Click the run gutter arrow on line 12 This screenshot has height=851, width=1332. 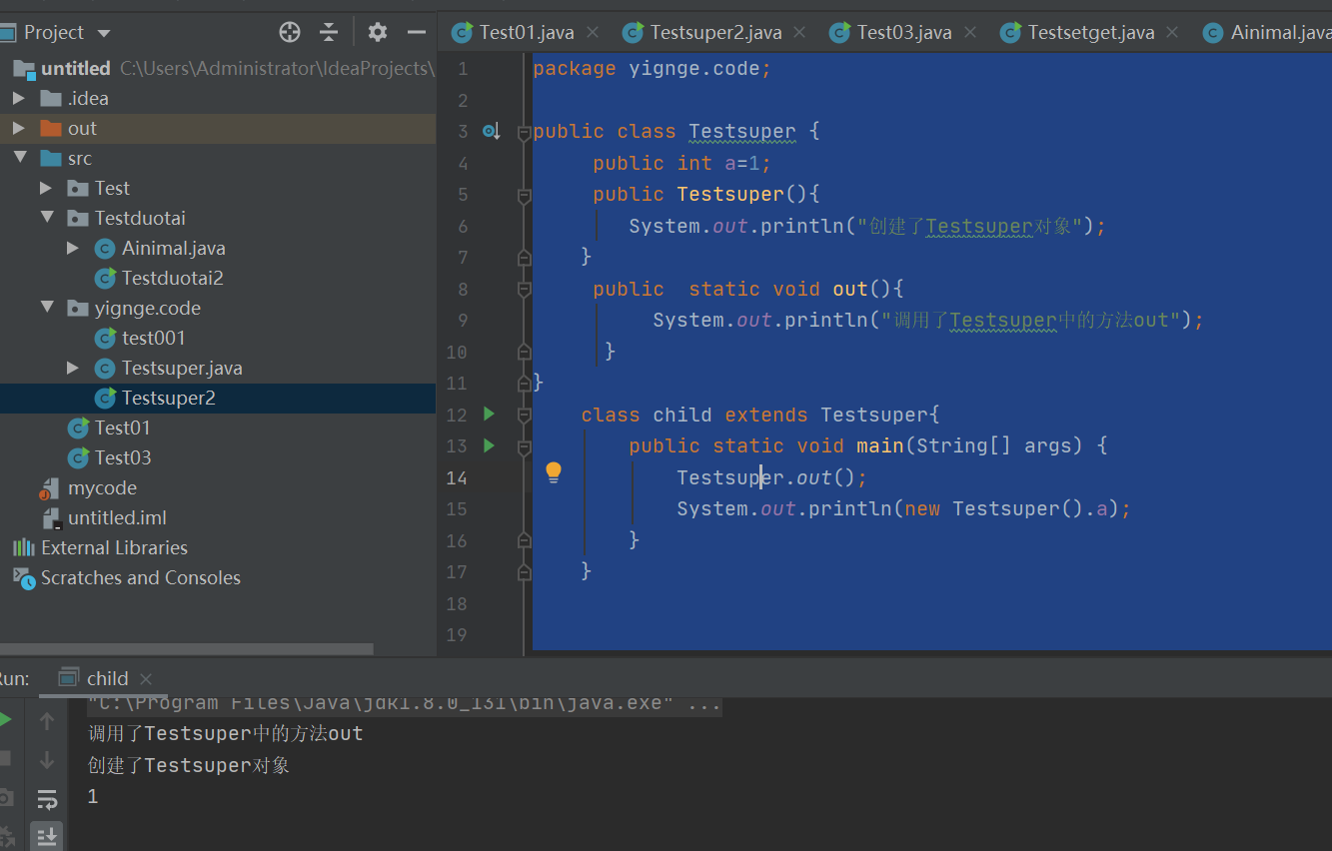coord(489,414)
